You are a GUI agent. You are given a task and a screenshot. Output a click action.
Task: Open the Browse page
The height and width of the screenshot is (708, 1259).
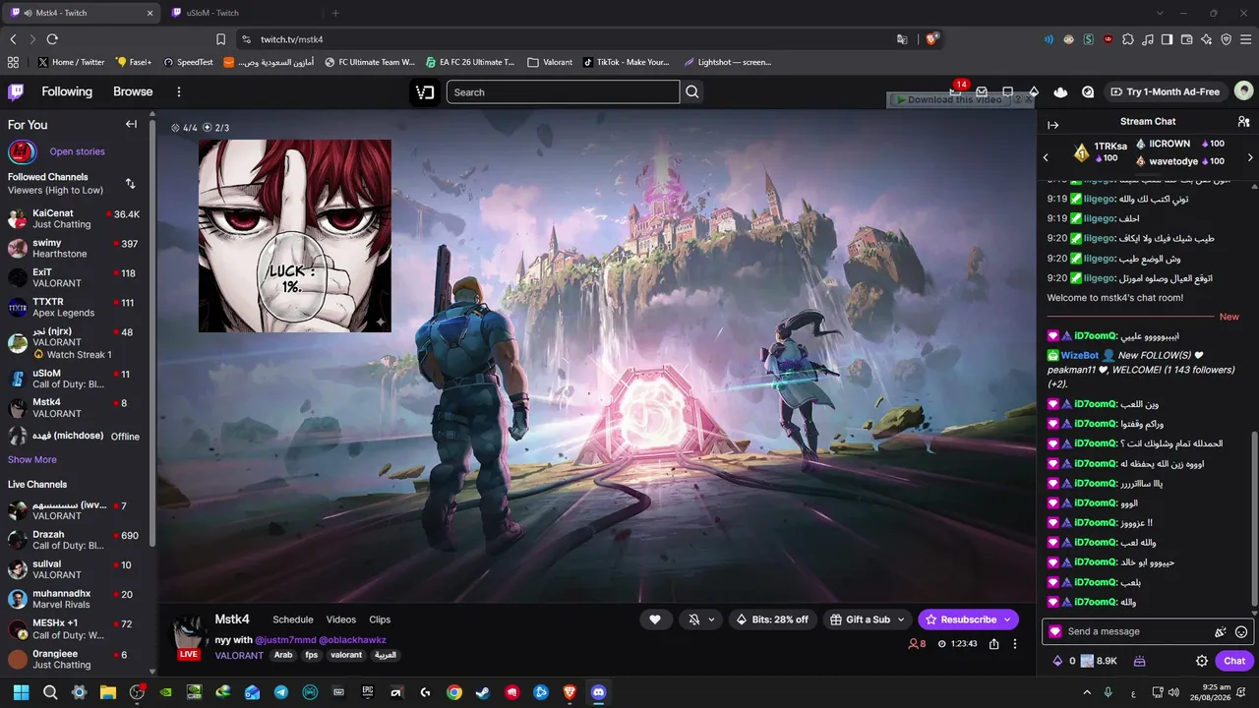coord(133,91)
